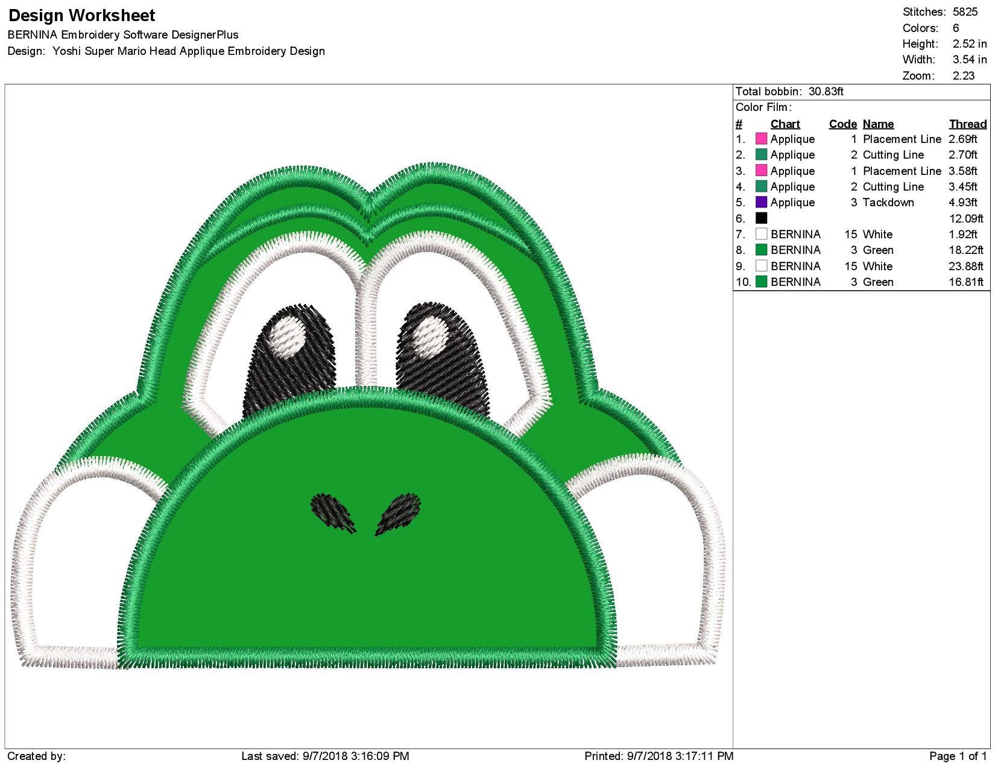Click the 'BERNINA Embroidery Software DesignerPlus' line
The height and width of the screenshot is (769, 995).
point(123,35)
